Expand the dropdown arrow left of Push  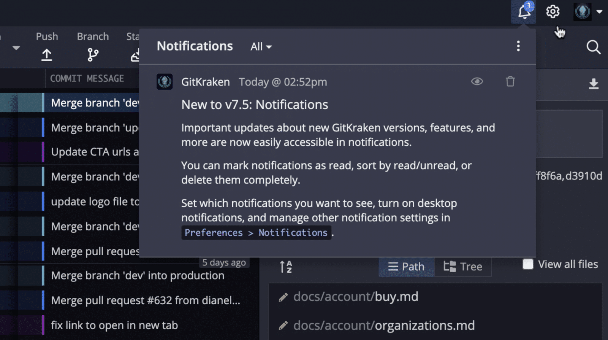point(16,48)
